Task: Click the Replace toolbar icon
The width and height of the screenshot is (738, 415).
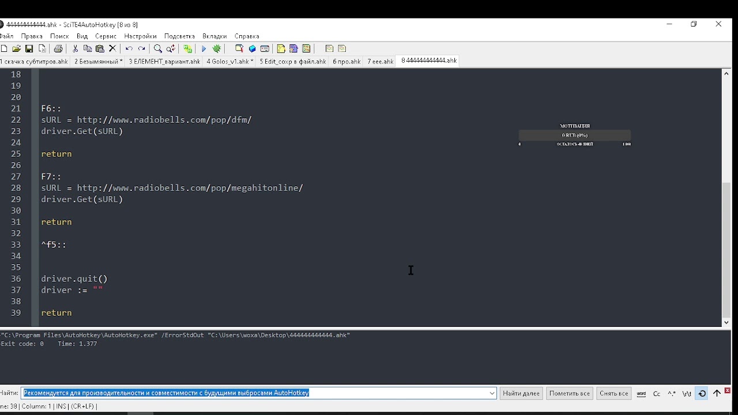Action: coord(171,49)
